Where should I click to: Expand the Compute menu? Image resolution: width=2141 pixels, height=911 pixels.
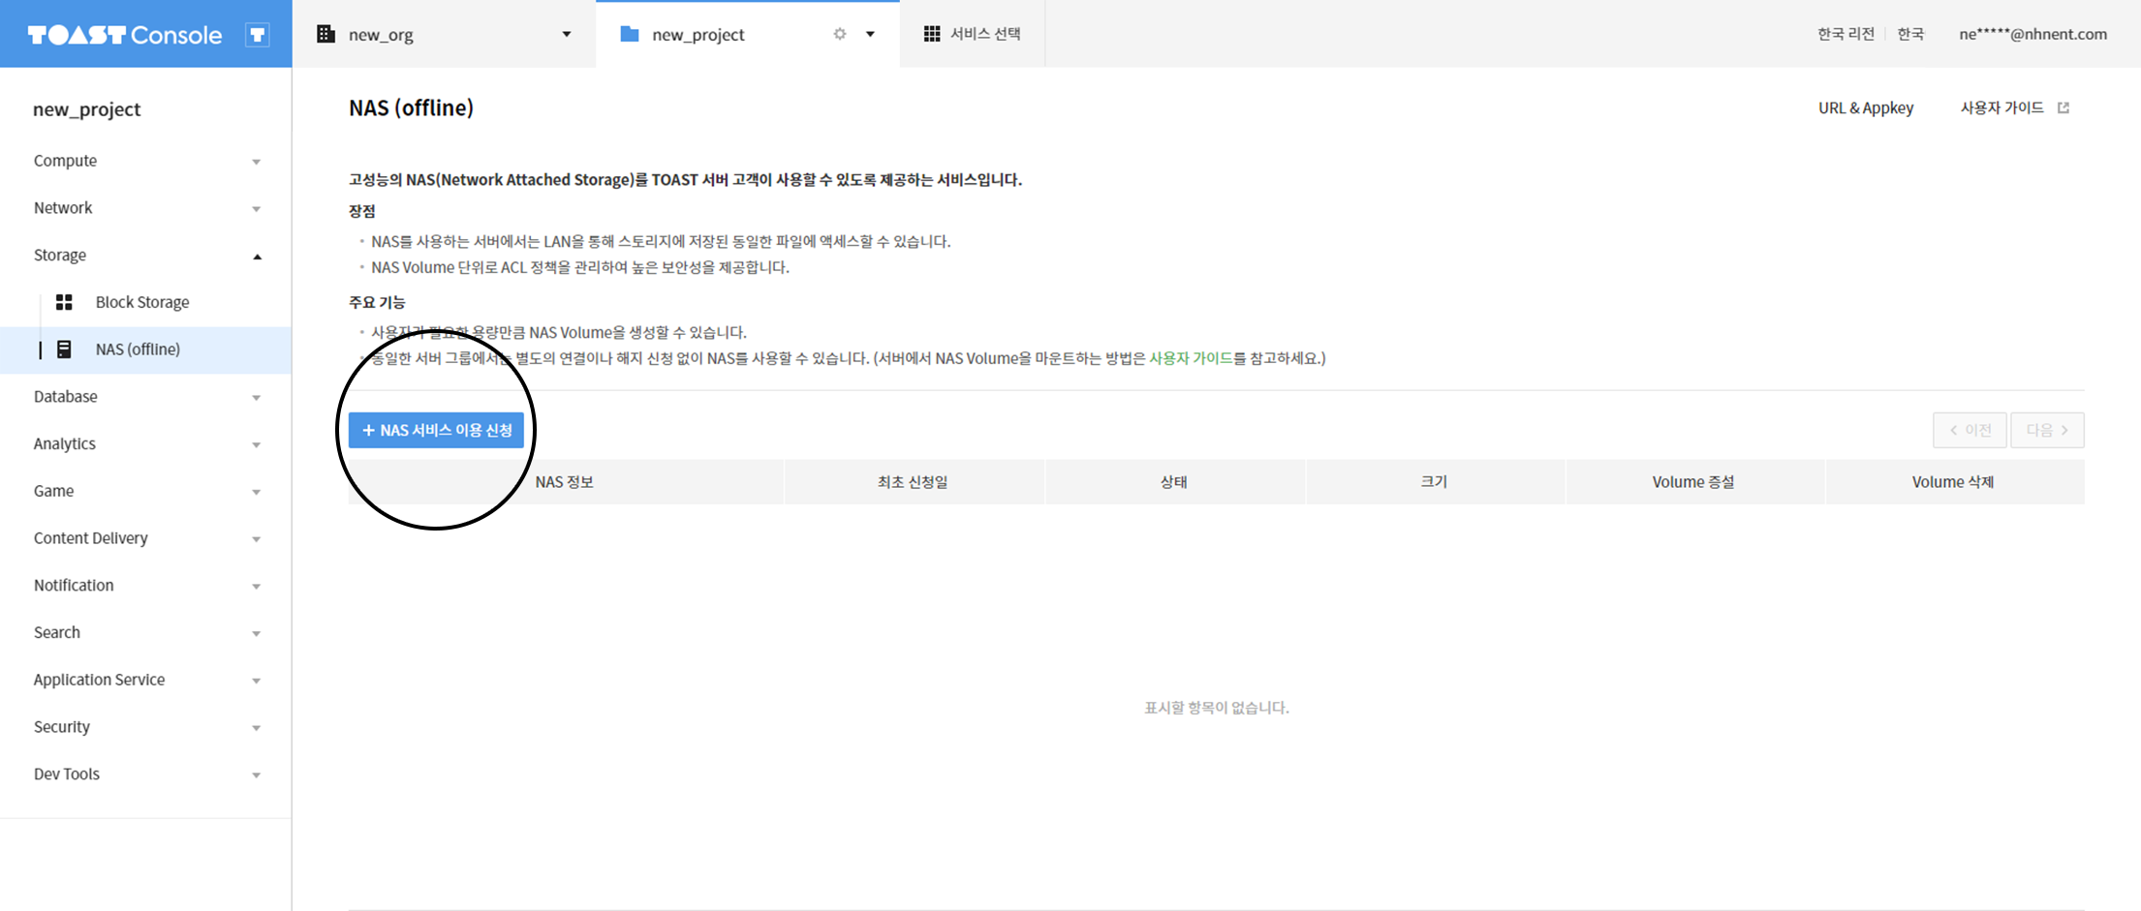coord(145,161)
